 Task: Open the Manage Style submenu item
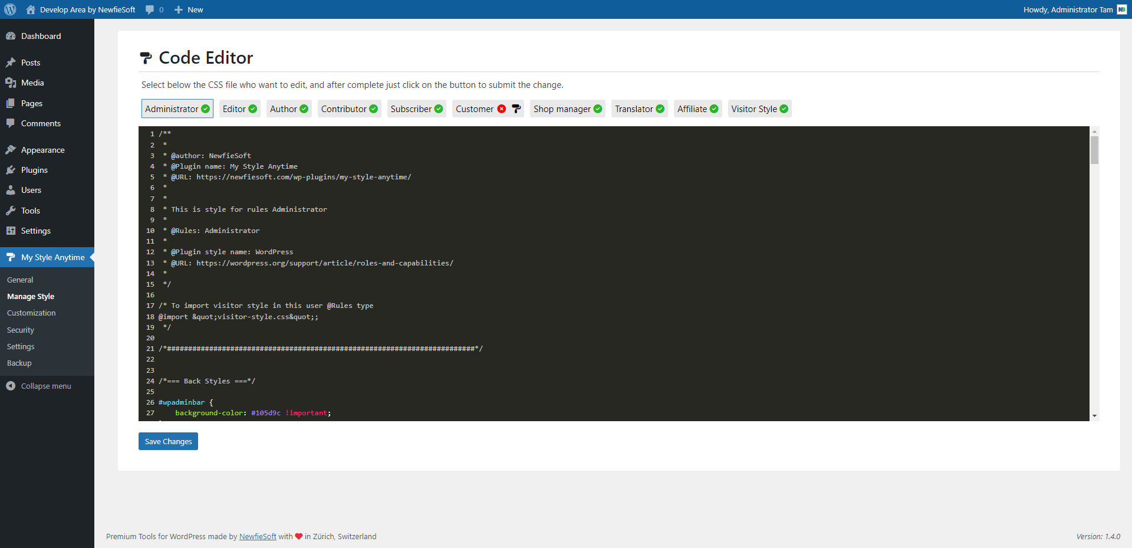pos(31,296)
